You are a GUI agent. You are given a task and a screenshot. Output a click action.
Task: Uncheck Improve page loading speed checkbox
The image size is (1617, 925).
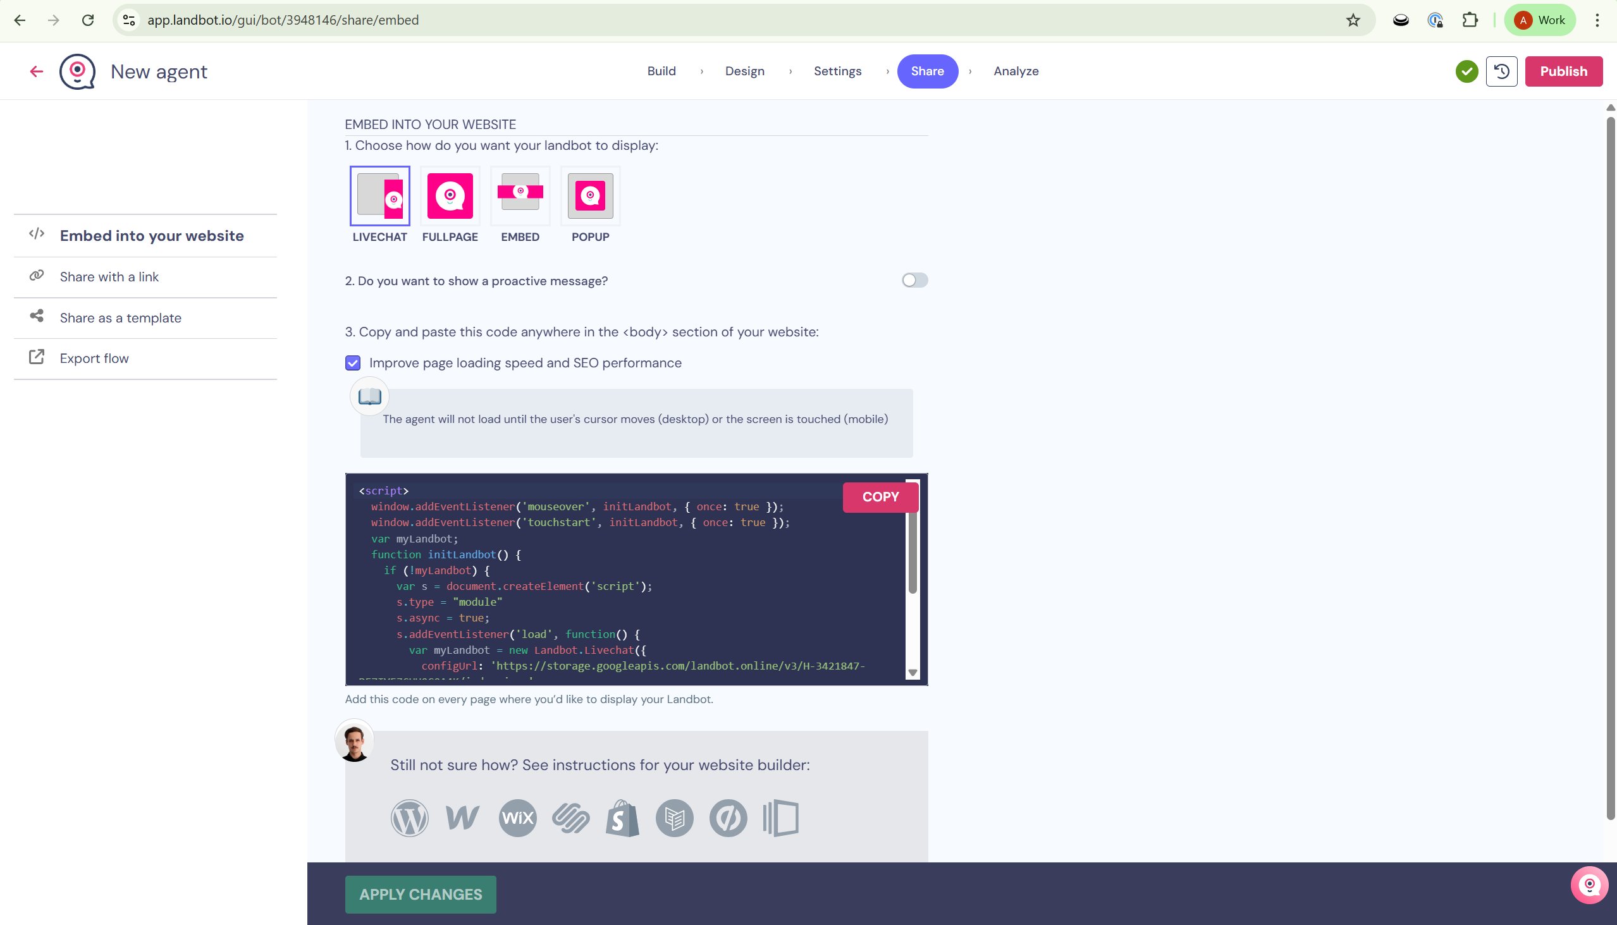[353, 363]
